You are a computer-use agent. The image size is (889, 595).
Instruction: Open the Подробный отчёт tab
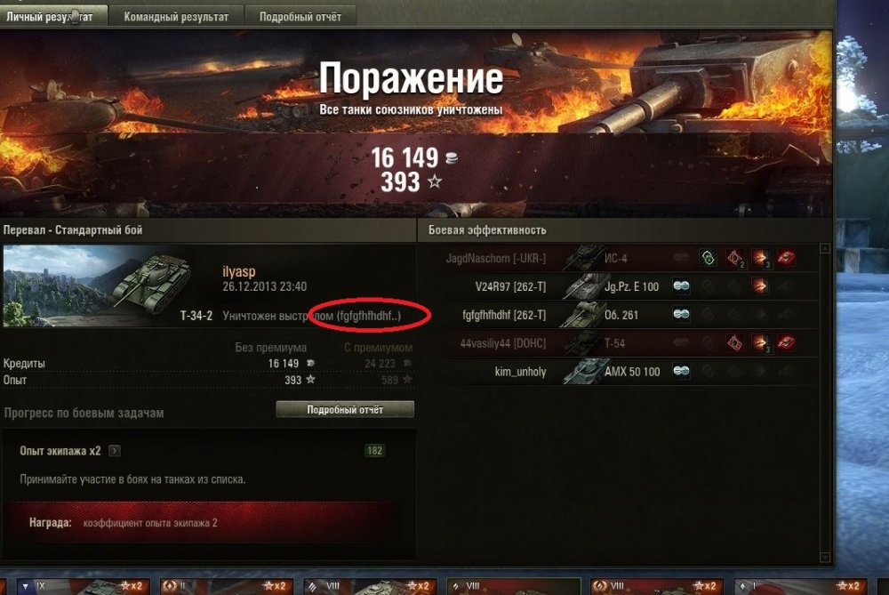coord(300,17)
